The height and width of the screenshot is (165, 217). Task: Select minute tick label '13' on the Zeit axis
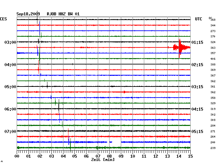167,156
